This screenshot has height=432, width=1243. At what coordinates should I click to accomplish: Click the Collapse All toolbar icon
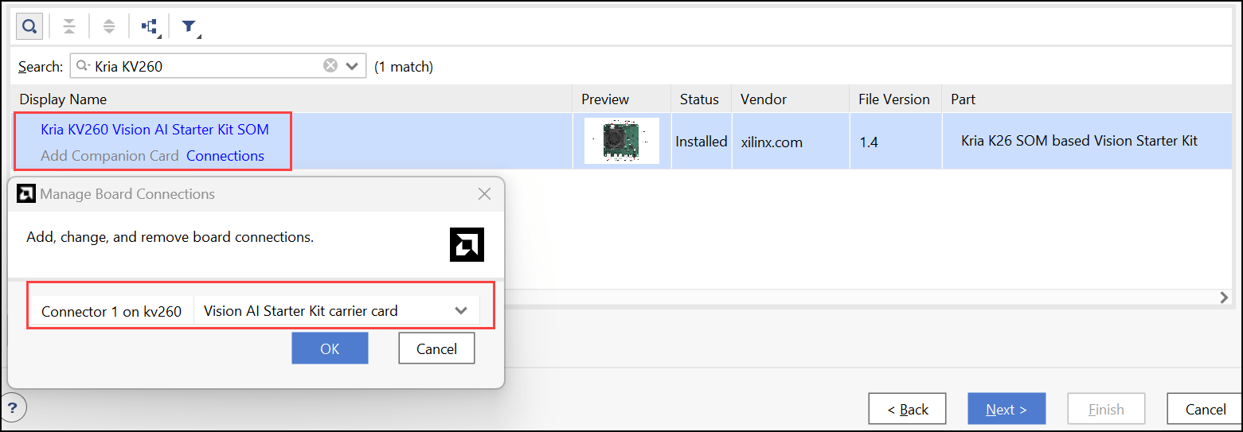coord(69,26)
